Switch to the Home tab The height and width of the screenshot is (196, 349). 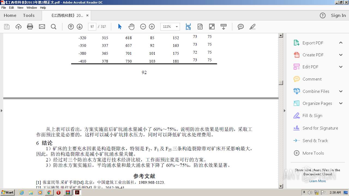pos(10,16)
